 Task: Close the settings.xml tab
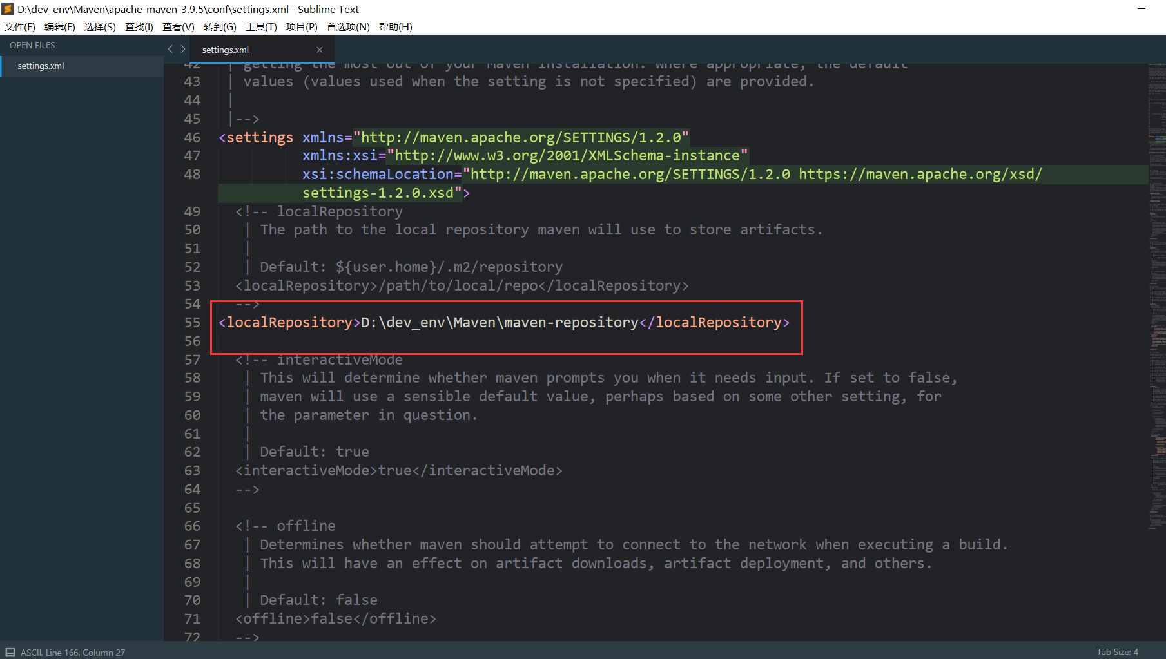[x=320, y=50]
